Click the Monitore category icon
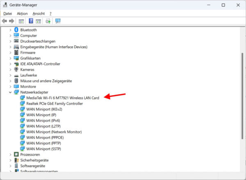 (16, 86)
